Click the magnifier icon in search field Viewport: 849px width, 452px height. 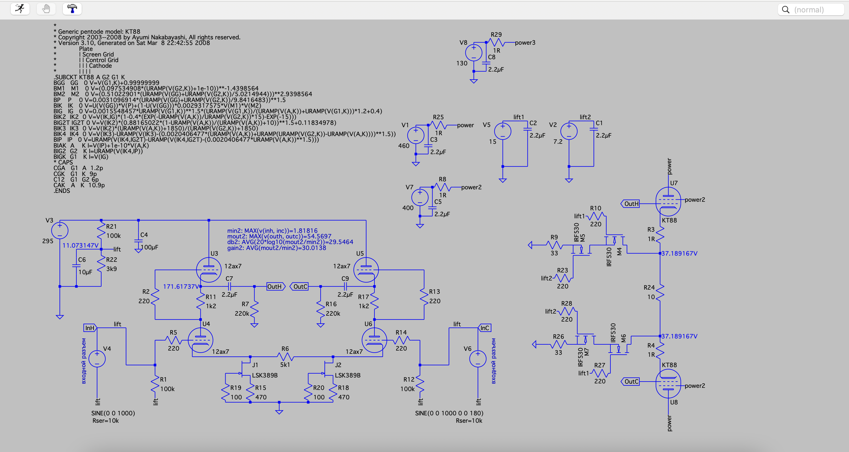[786, 9]
